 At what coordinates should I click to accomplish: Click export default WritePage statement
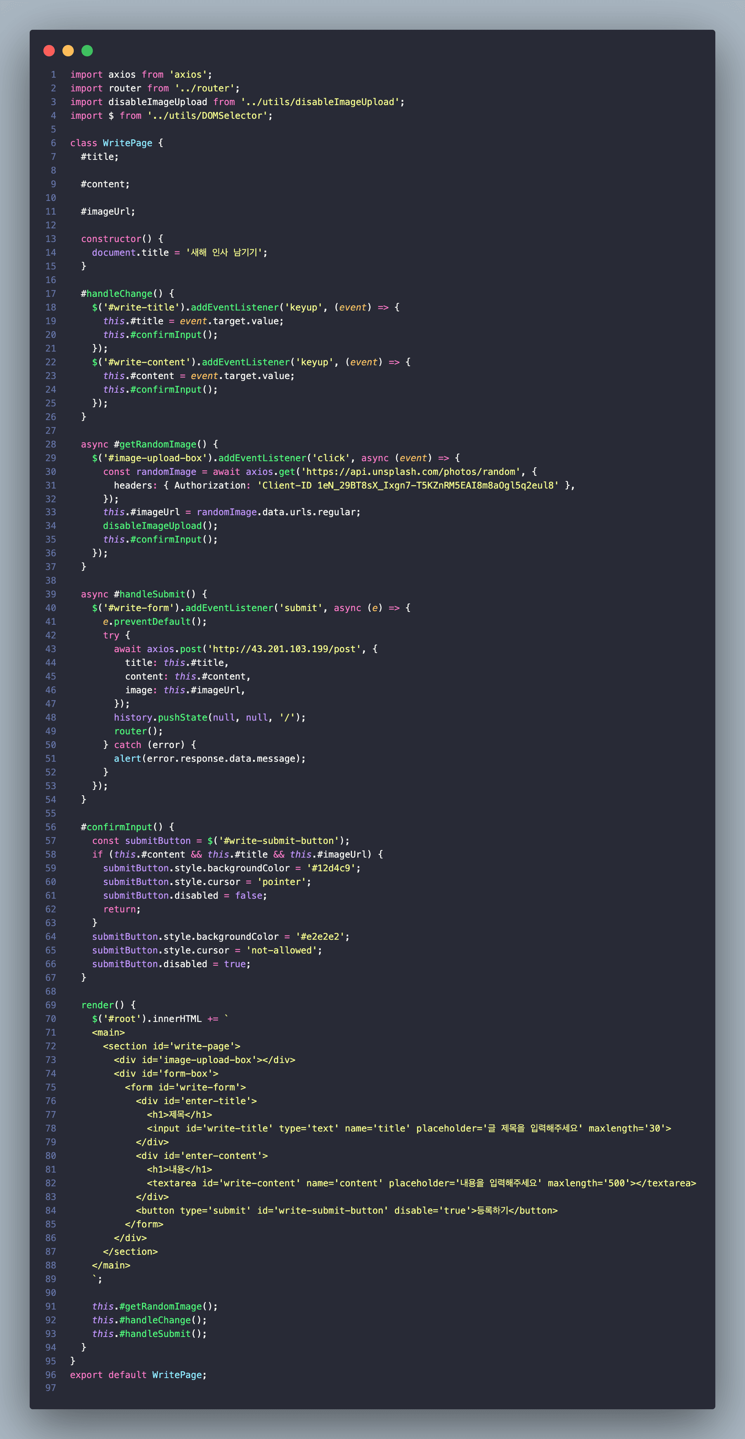click(138, 1375)
